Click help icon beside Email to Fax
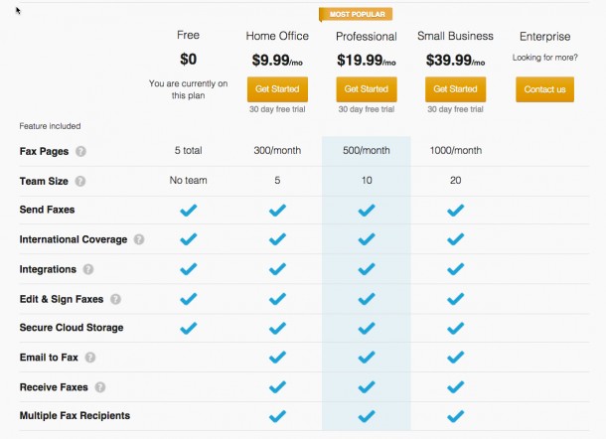The image size is (606, 439). pyautogui.click(x=89, y=358)
